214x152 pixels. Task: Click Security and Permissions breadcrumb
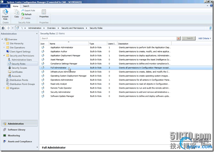click(72, 28)
